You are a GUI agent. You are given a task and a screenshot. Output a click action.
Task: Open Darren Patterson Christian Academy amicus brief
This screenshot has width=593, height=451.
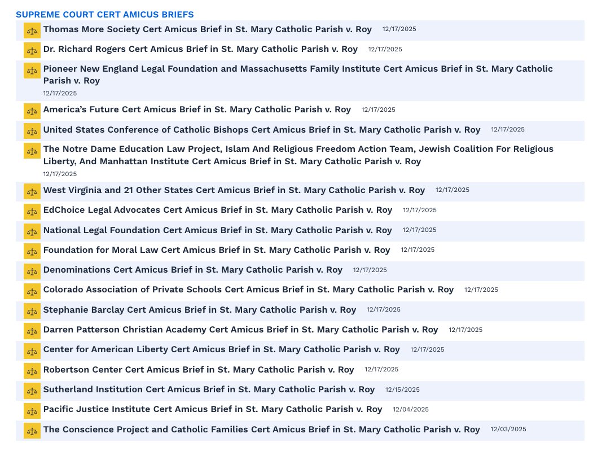240,330
